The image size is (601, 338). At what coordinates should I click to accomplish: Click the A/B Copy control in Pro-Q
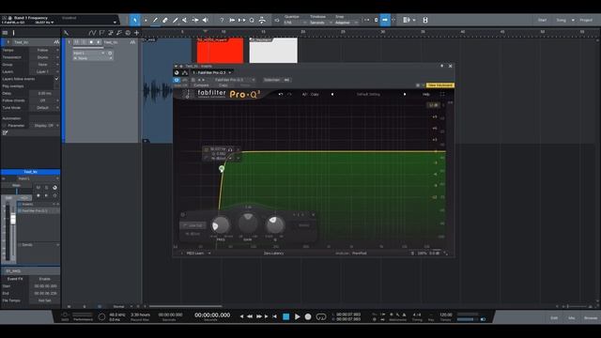pyautogui.click(x=311, y=94)
